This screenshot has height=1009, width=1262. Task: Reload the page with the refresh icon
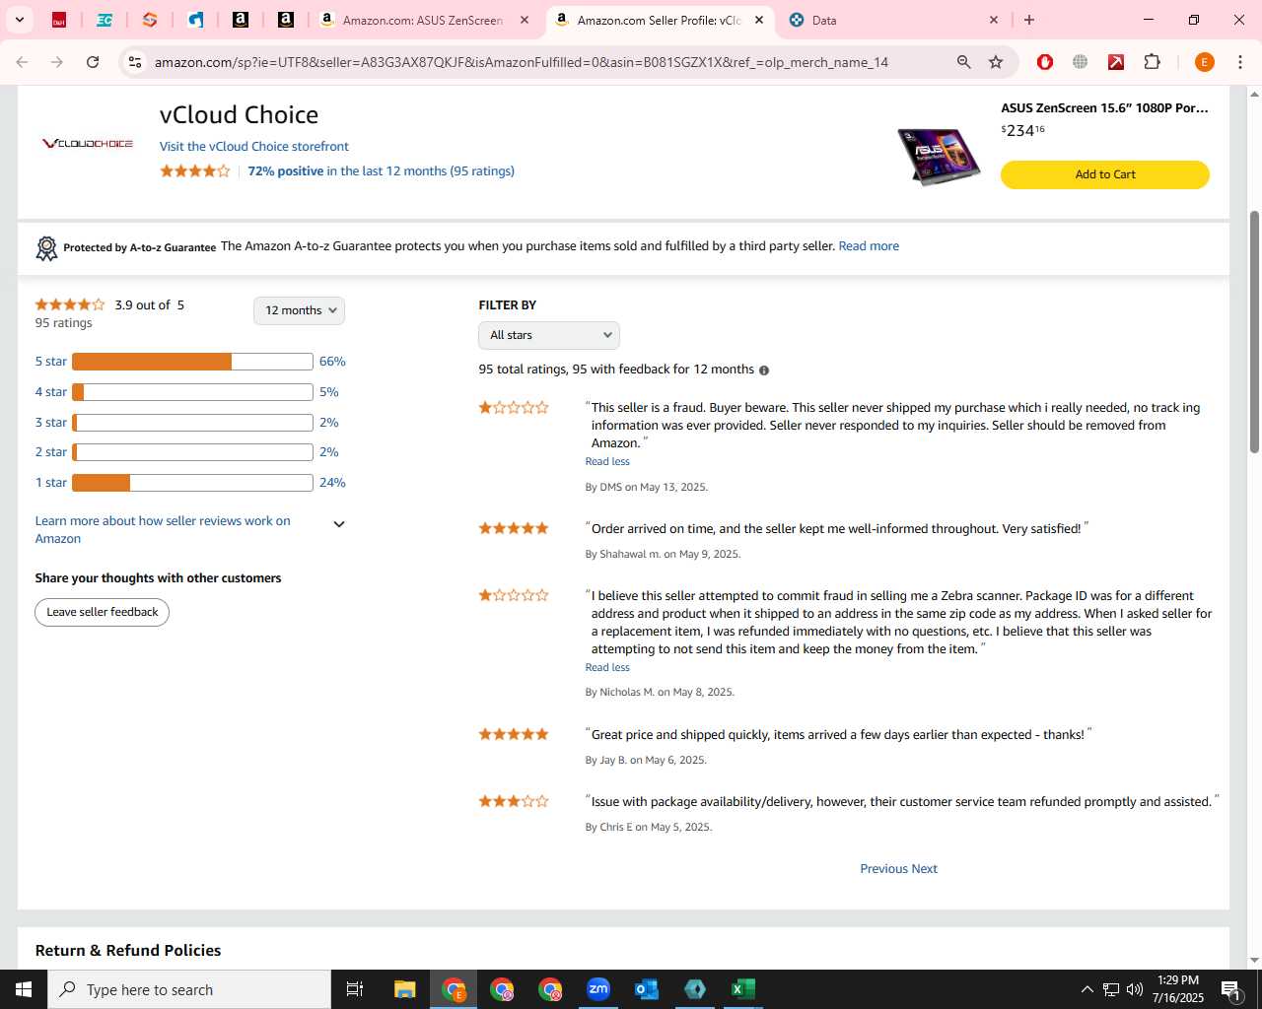point(93,62)
